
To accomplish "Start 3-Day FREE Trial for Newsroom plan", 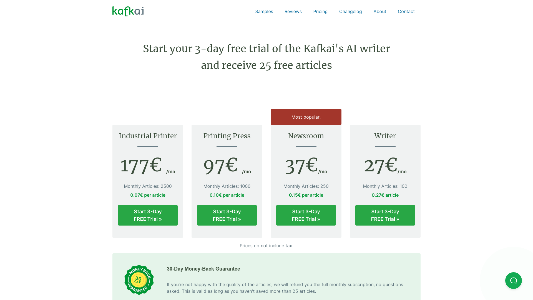I will [306, 215].
